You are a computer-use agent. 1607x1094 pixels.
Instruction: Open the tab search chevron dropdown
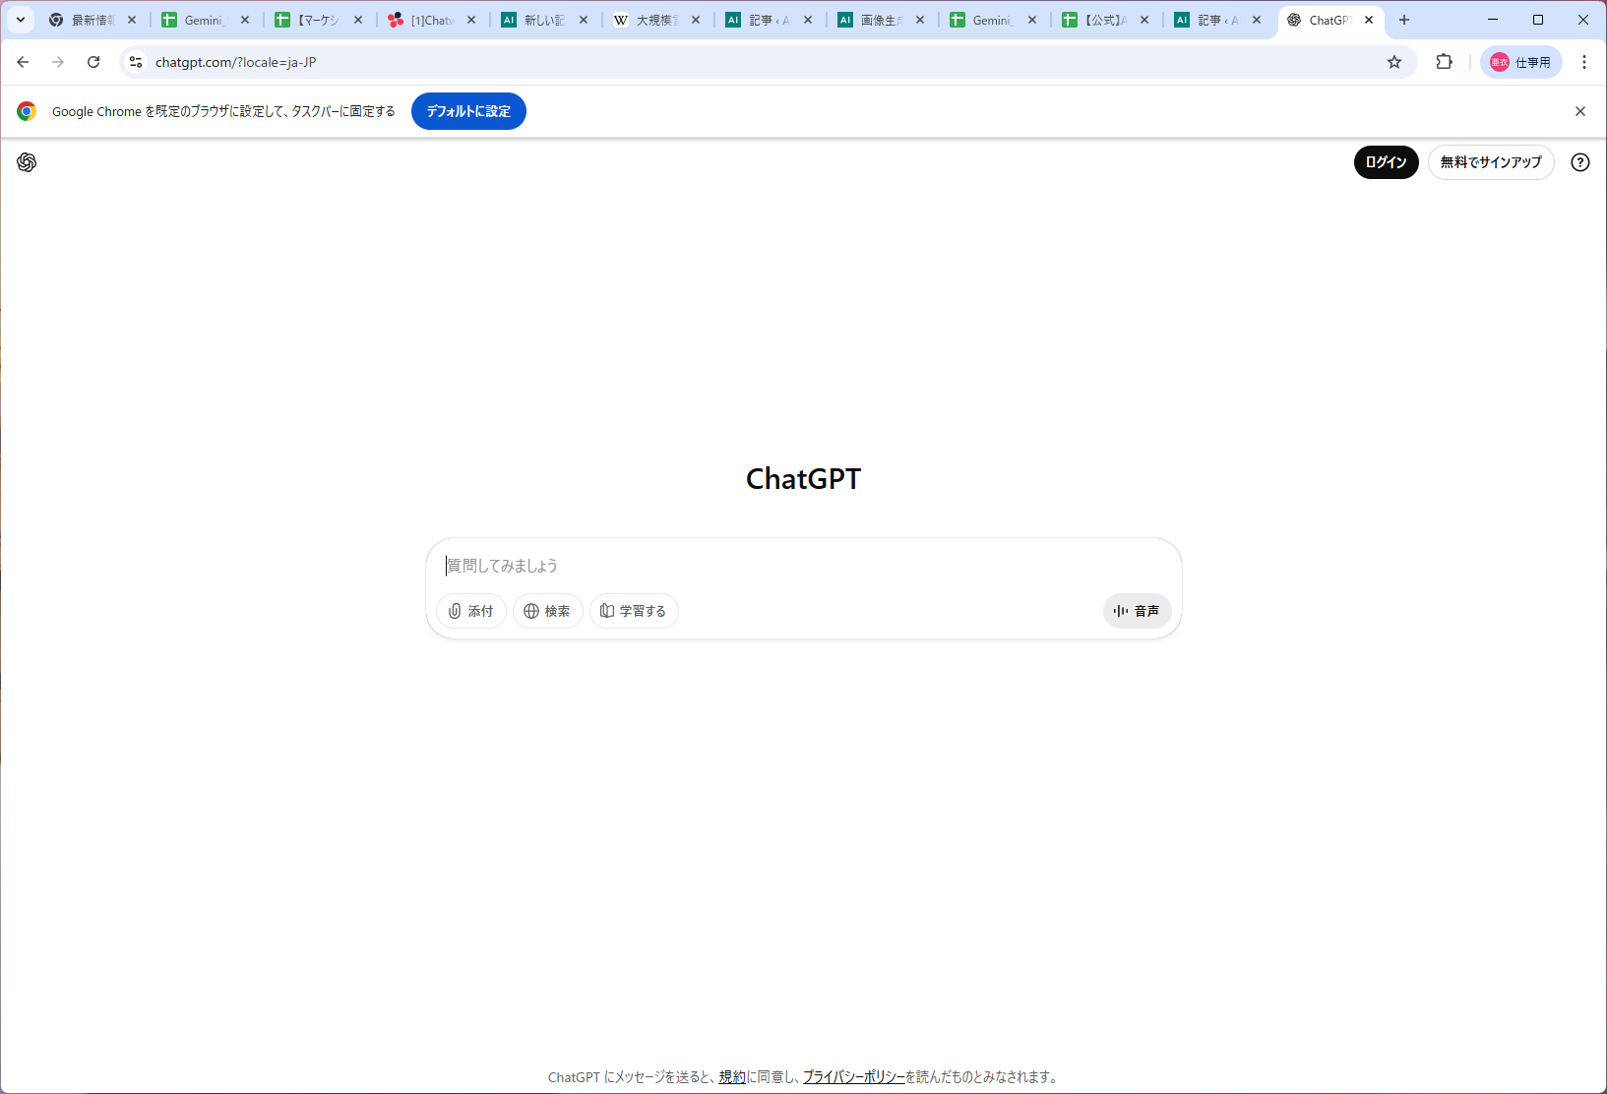pyautogui.click(x=21, y=20)
